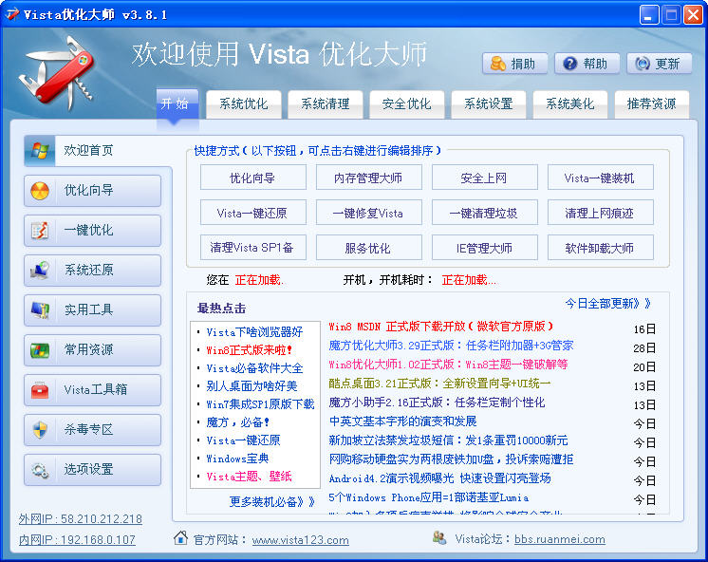Open the 帮助 help button
Image resolution: width=708 pixels, height=562 pixels.
point(586,64)
